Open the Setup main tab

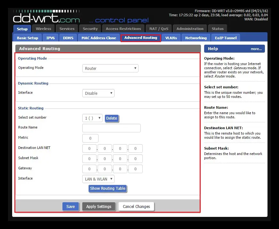22,29
